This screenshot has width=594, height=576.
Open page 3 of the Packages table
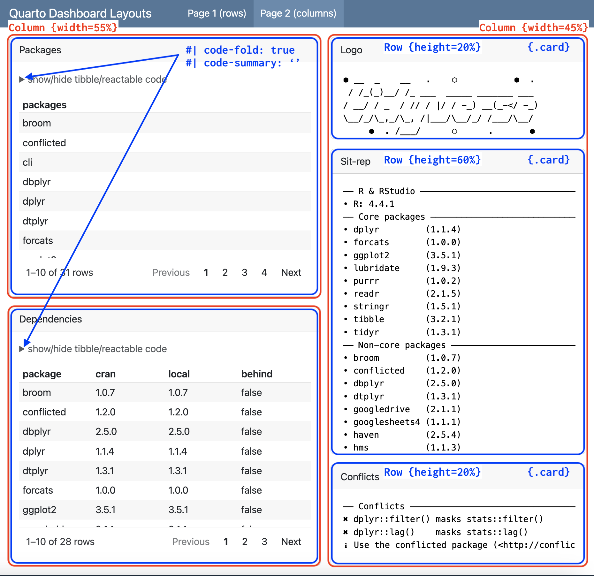click(244, 272)
